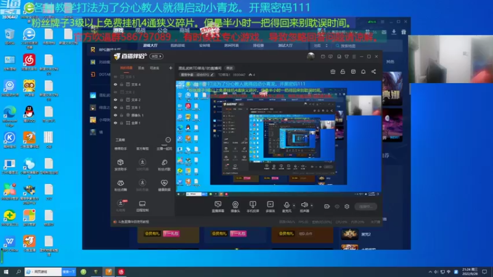Screen dimensions: 493x277
Task: Click the bell notification icon
Action: (x=363, y=71)
